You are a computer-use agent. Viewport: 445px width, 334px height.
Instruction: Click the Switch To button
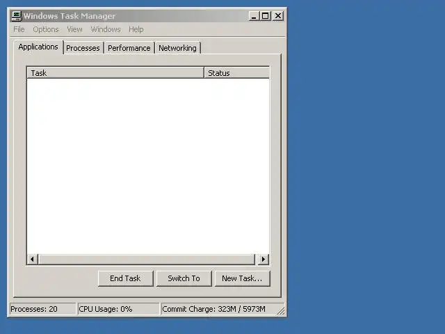click(x=184, y=278)
